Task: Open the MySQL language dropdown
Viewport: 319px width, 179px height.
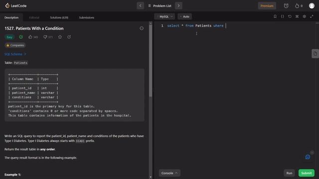Action: coord(164,16)
